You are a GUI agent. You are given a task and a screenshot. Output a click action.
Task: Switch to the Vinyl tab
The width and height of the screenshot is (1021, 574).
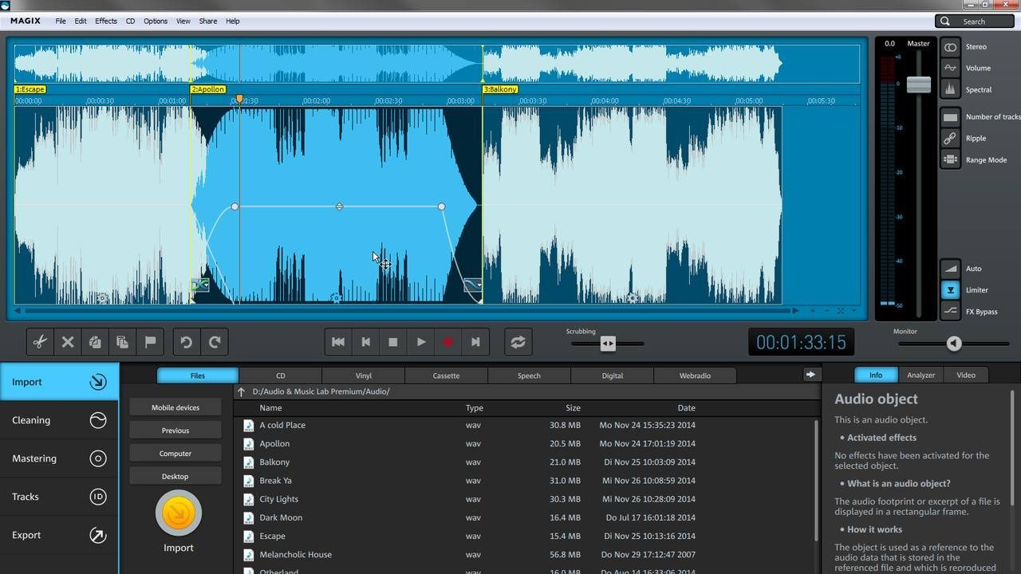point(363,375)
